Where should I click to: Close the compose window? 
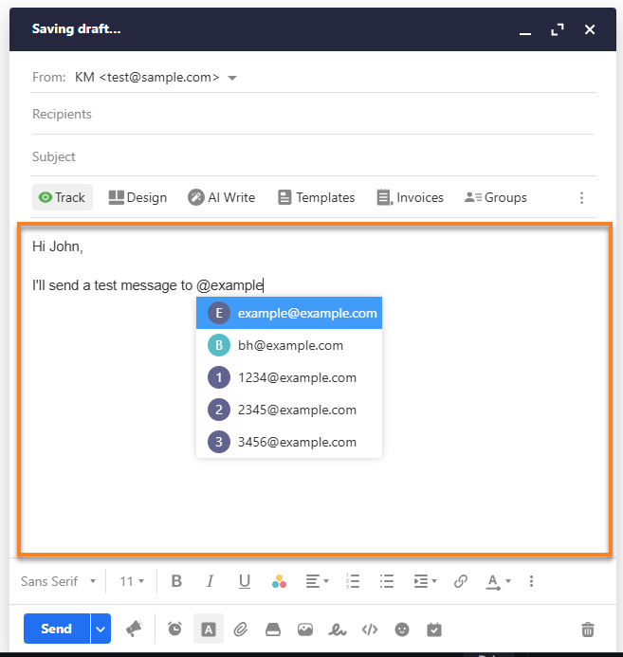pos(590,29)
